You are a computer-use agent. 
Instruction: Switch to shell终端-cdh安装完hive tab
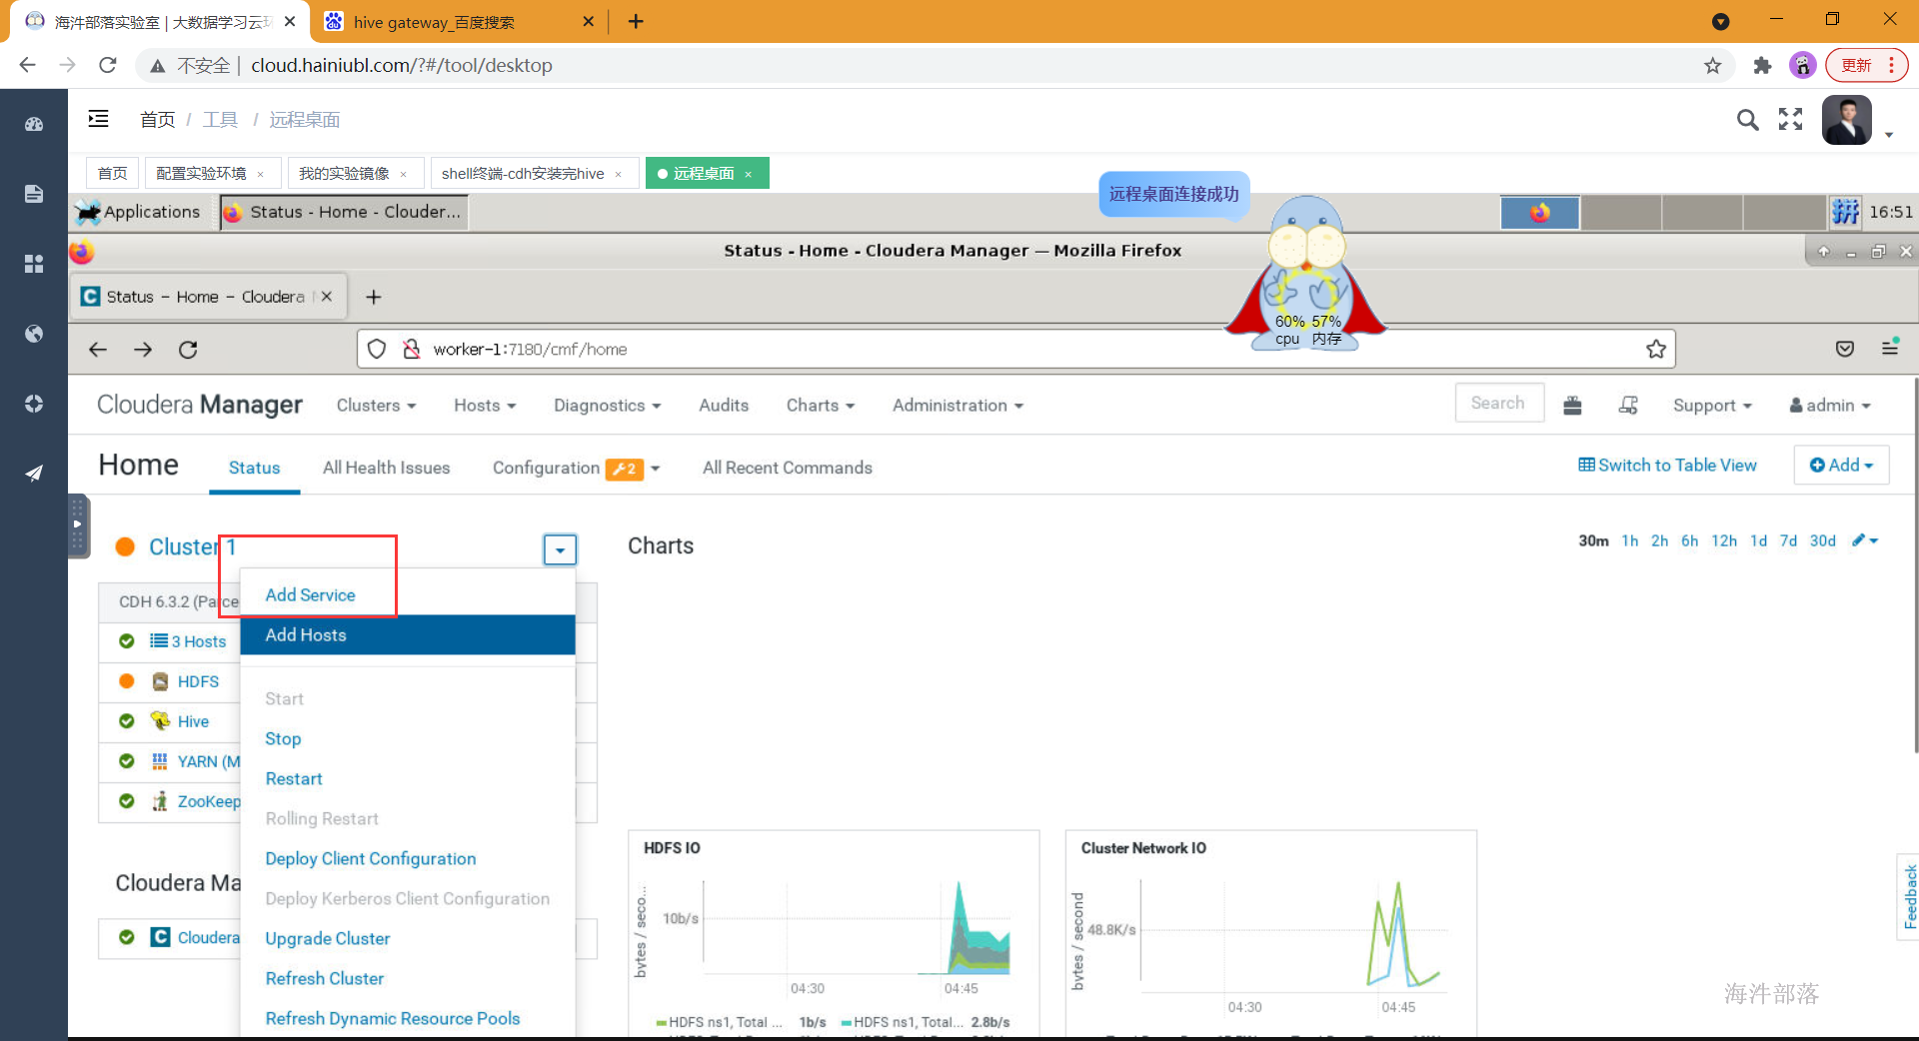click(x=523, y=173)
